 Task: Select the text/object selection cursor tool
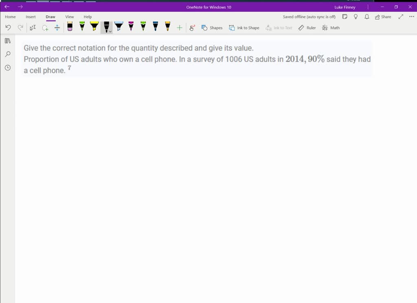coord(33,28)
